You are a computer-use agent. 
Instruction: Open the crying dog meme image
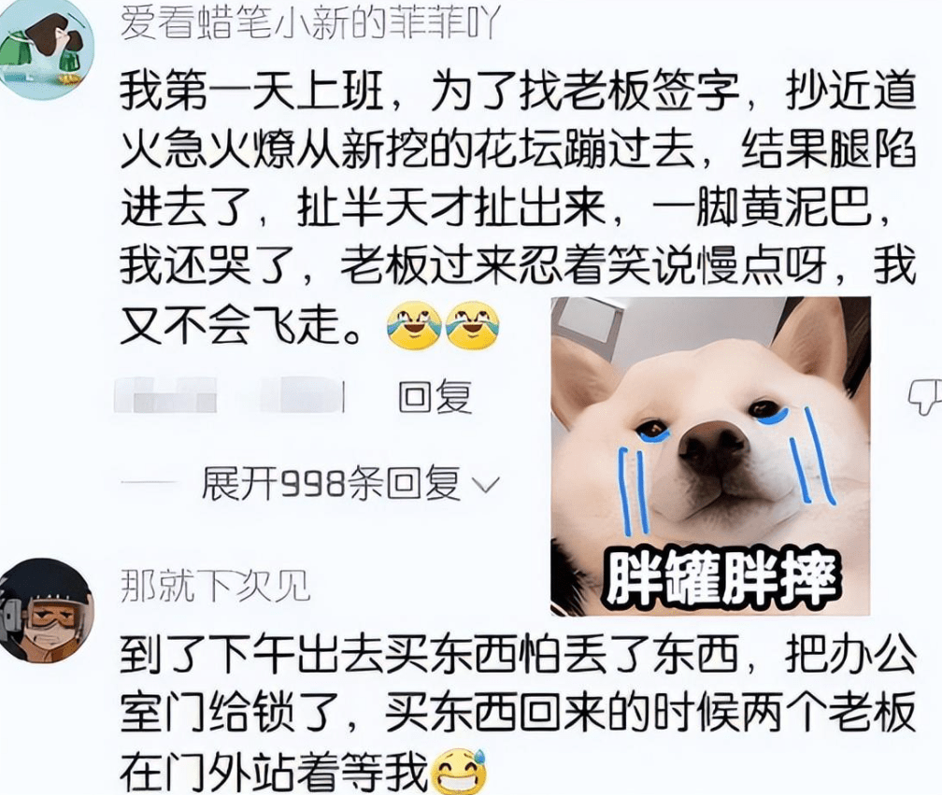[710, 456]
